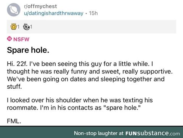Tap the silver award count number
This screenshot has height=138, width=183.
31,27
